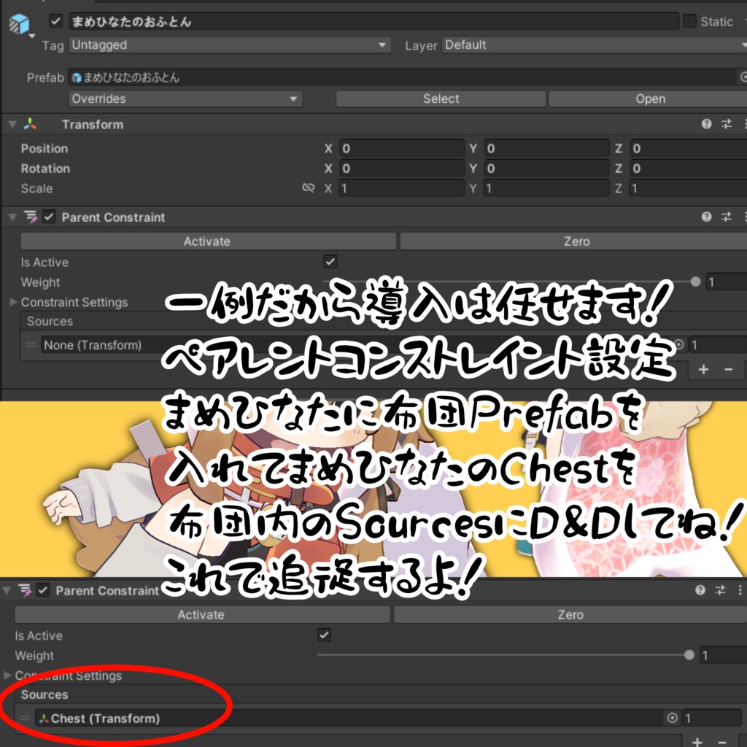Click the Weight slider handle
The width and height of the screenshot is (747, 747).
coord(694,282)
